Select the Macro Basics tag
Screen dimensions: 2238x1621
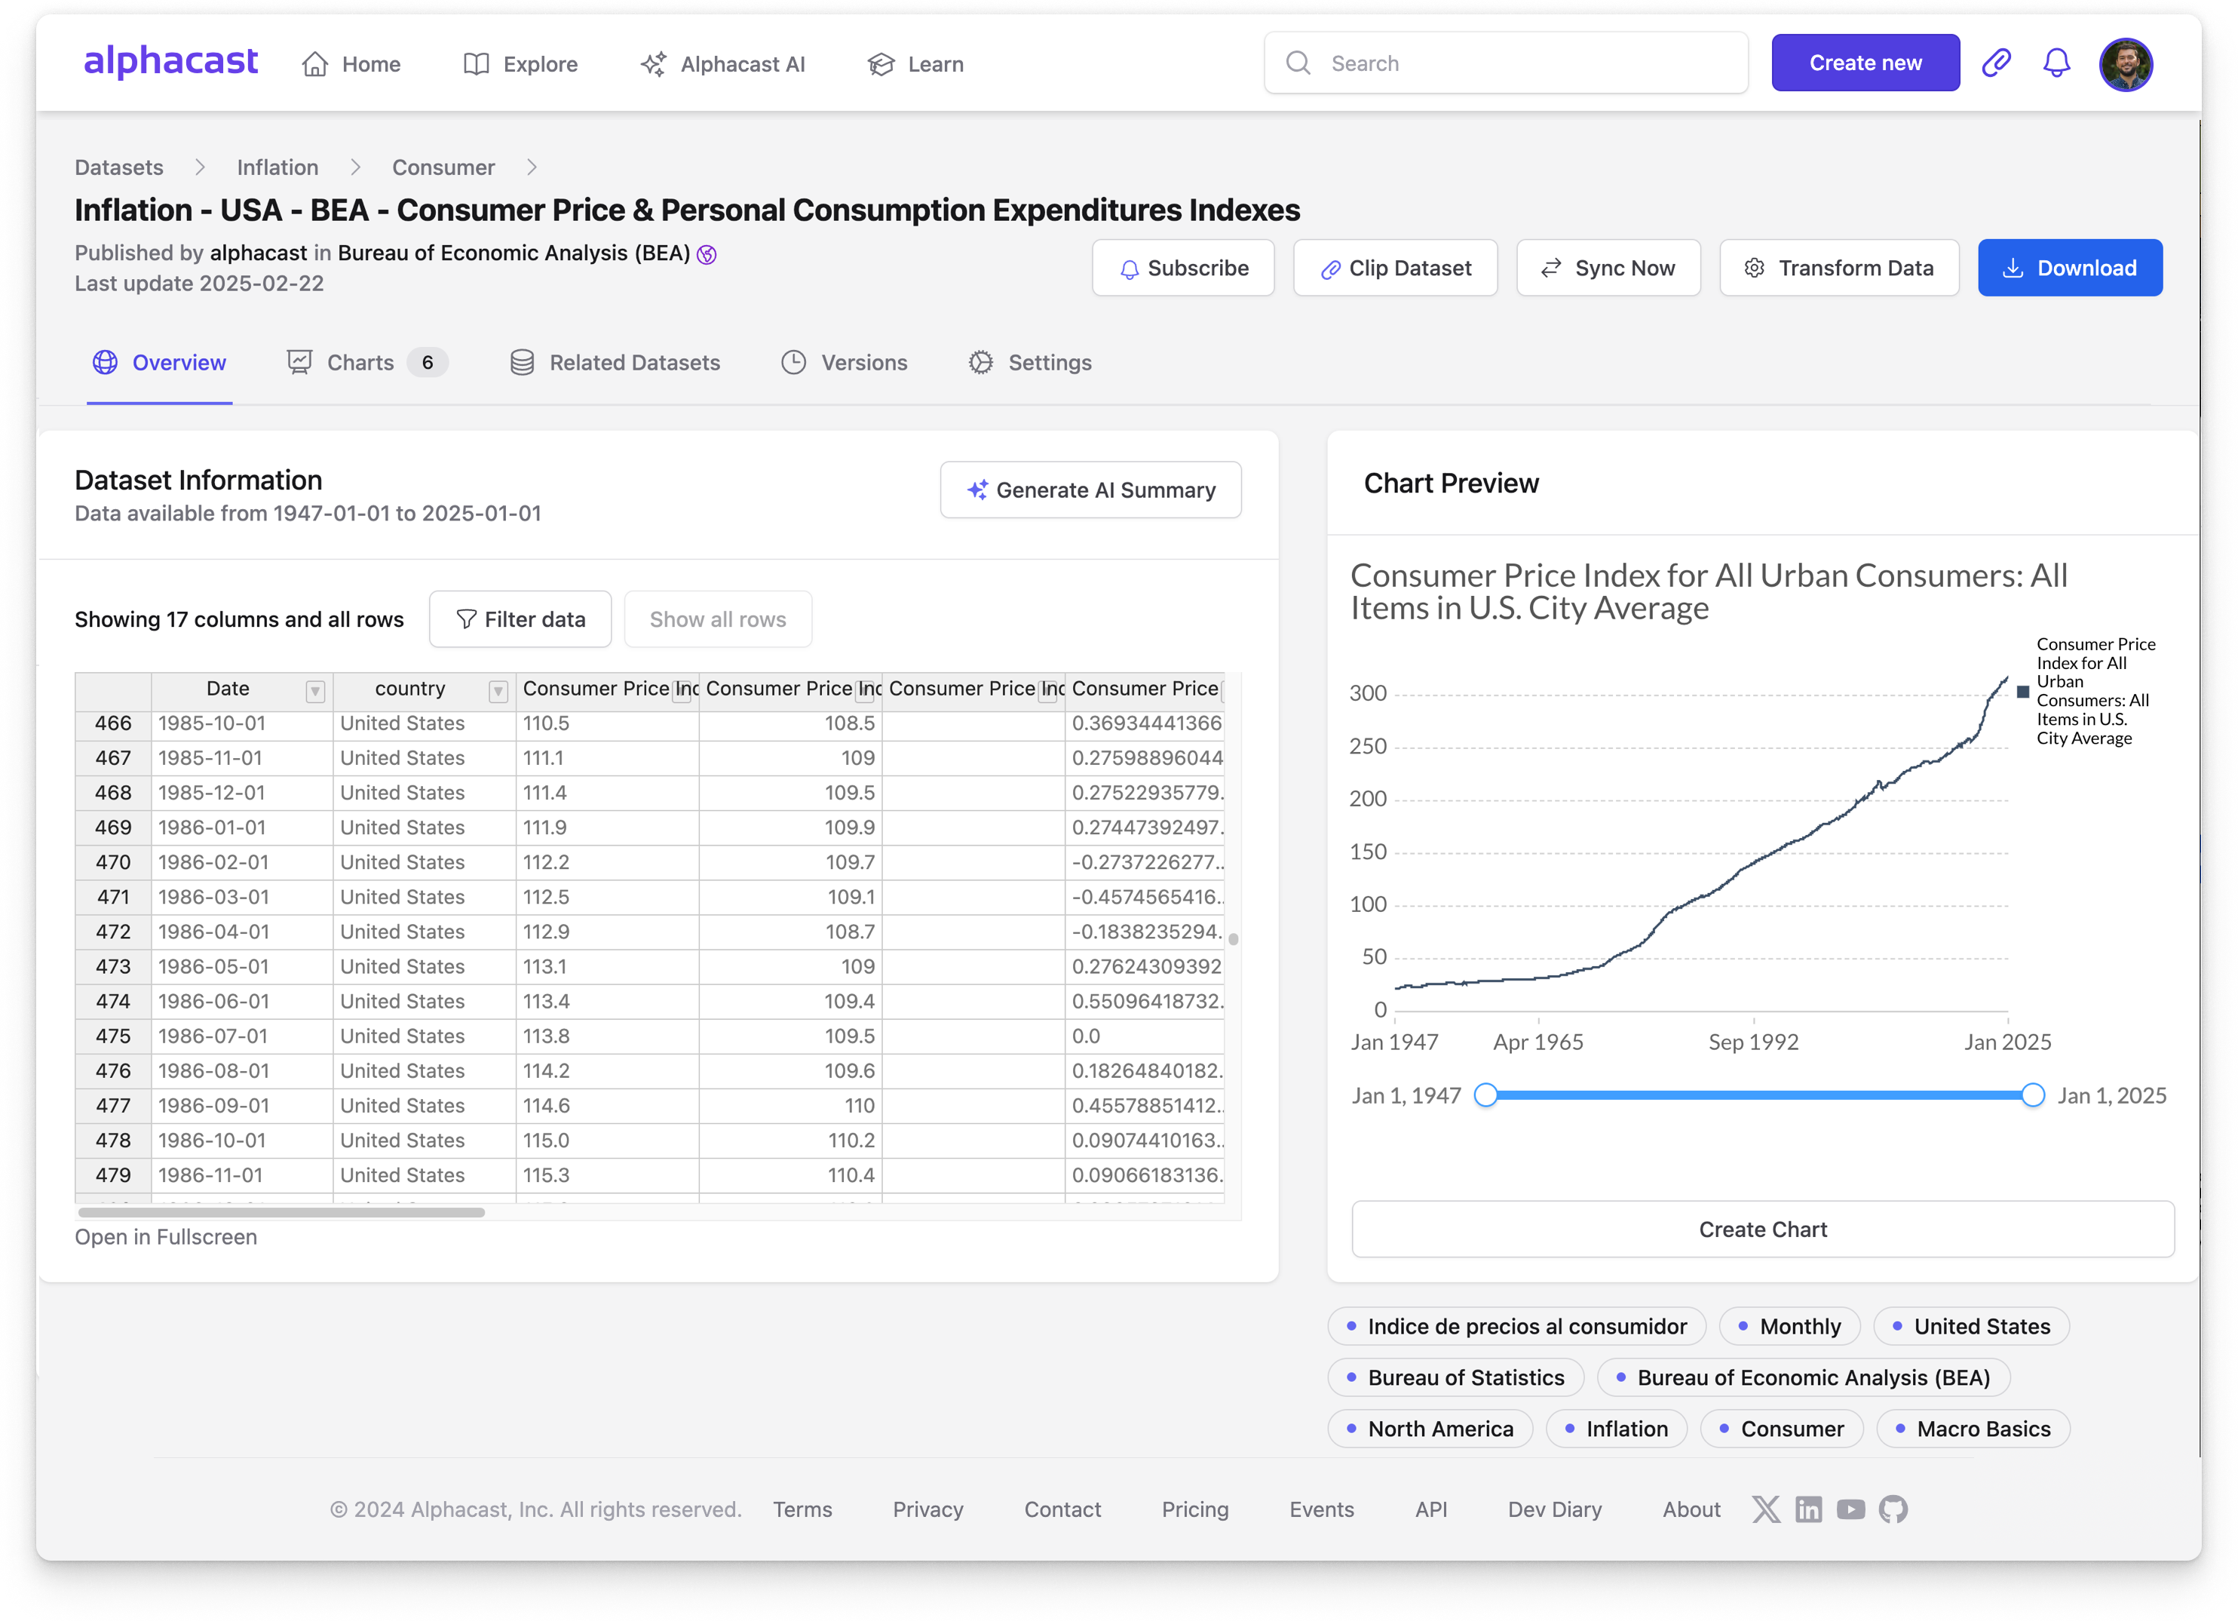1973,1429
